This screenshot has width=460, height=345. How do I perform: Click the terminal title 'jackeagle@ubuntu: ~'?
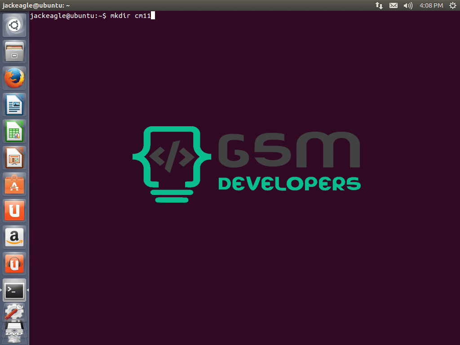(x=36, y=5)
